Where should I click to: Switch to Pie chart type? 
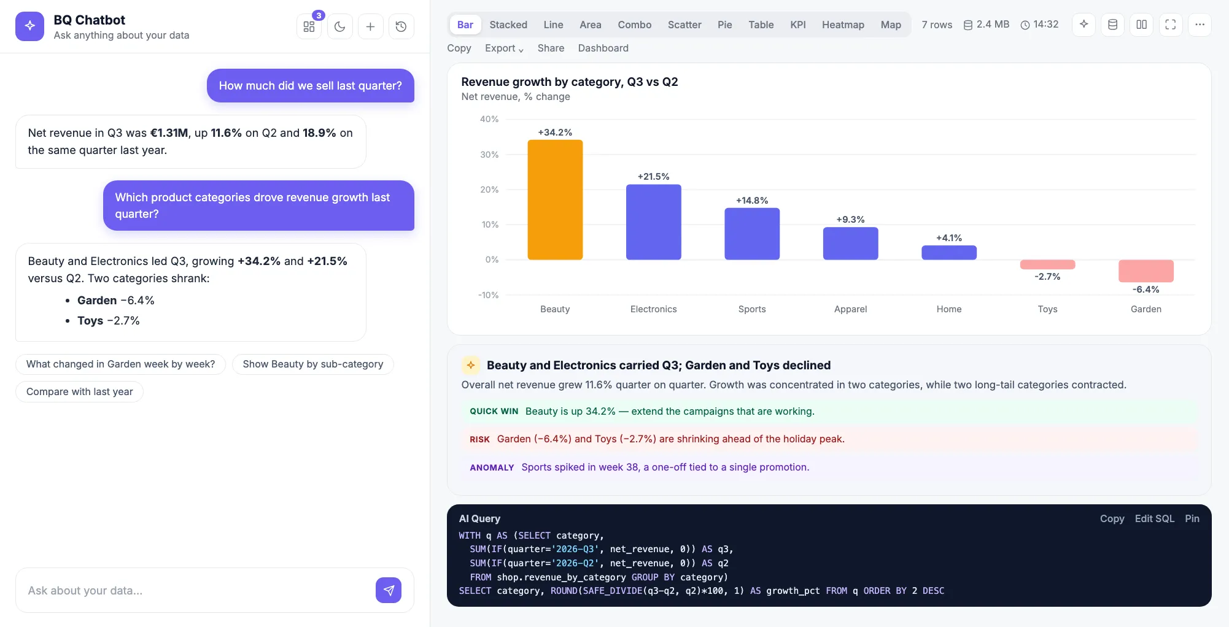point(725,25)
